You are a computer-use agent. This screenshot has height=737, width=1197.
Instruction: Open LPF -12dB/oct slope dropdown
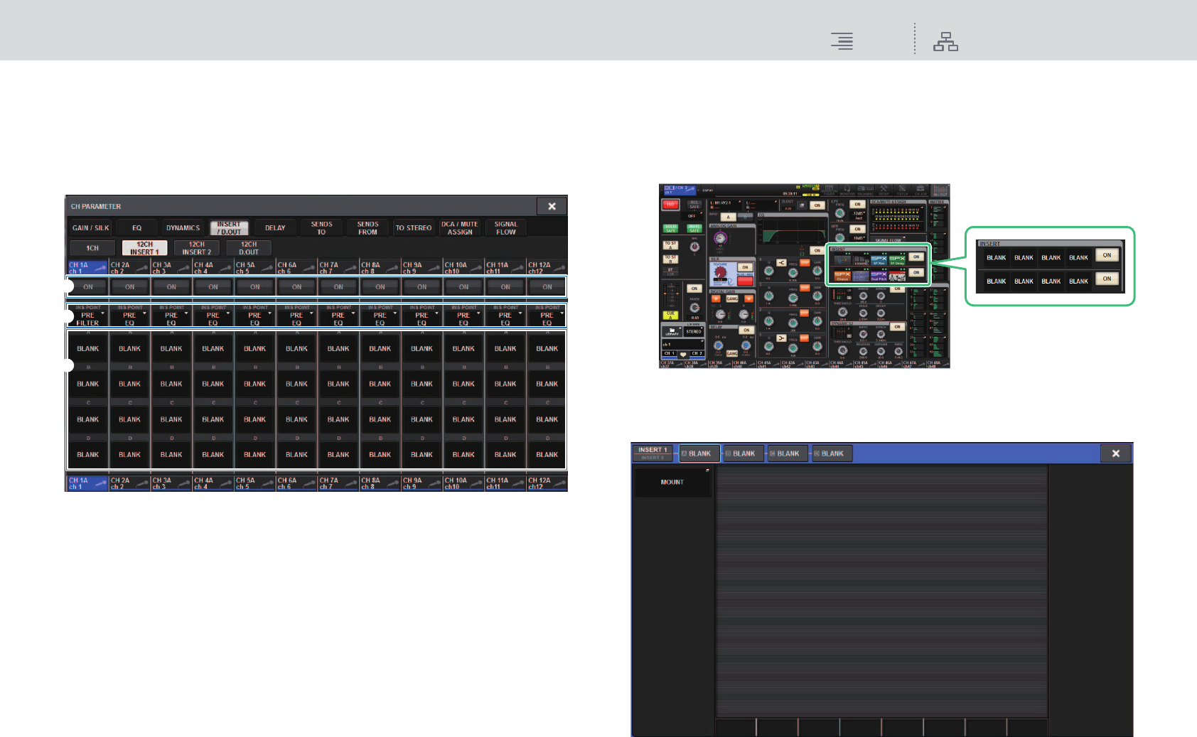pyautogui.click(x=859, y=215)
